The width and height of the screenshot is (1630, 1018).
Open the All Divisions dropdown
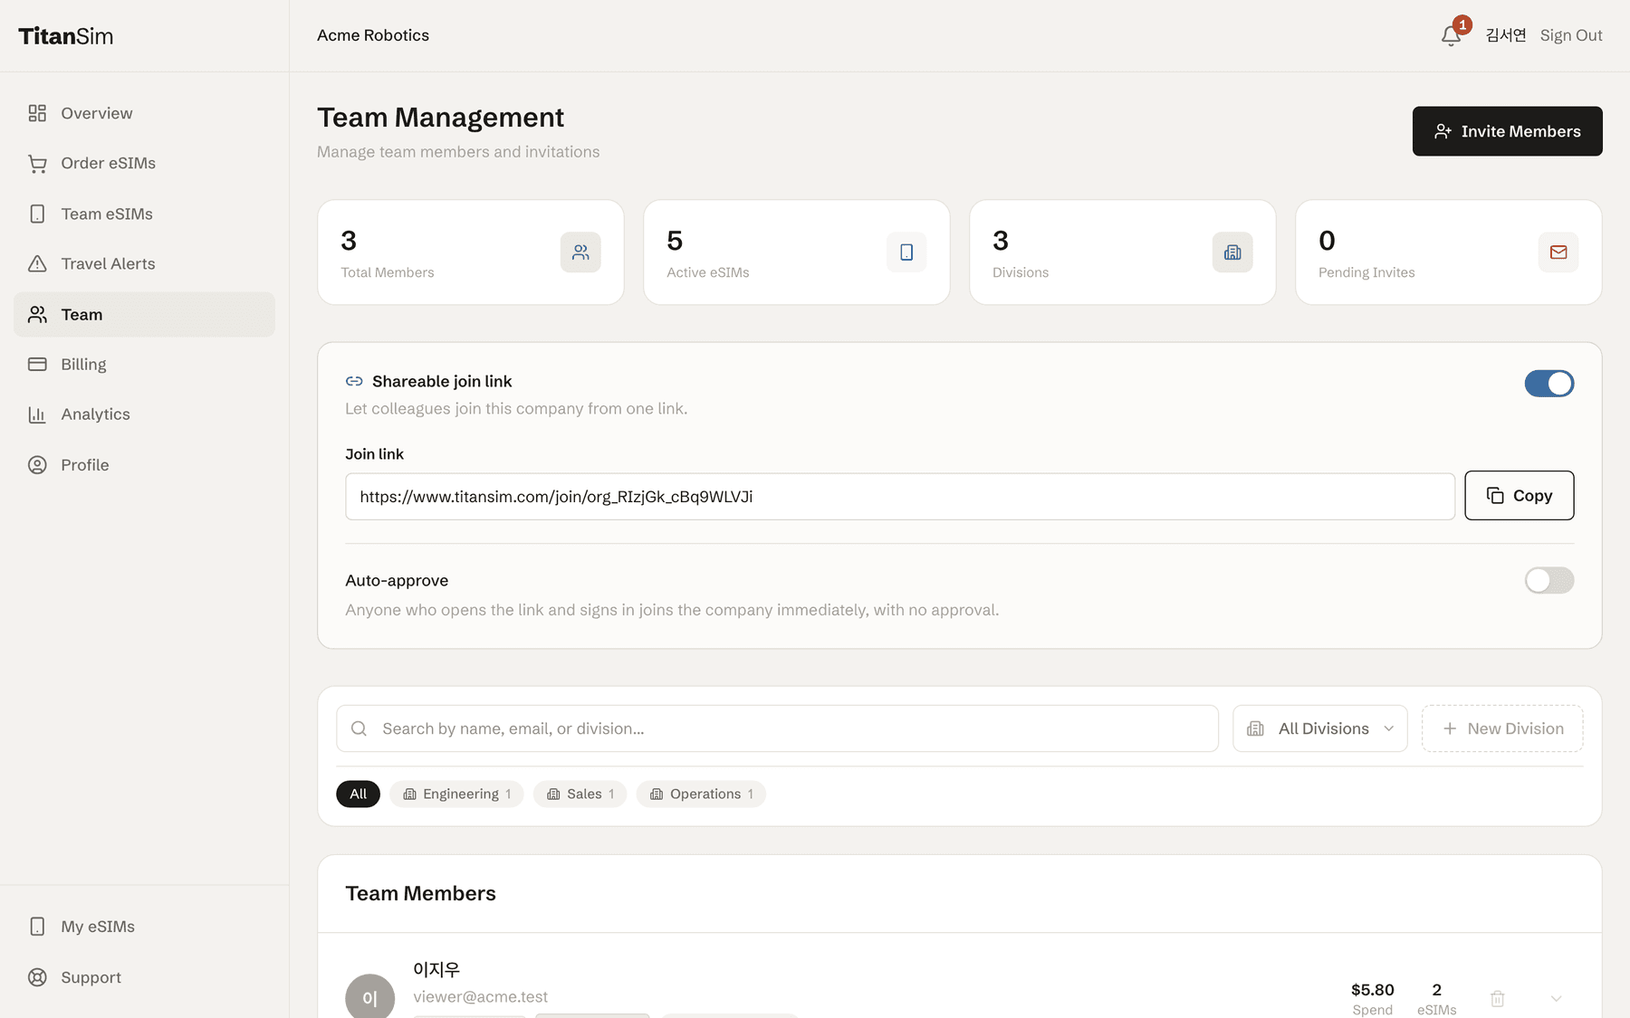(1320, 728)
